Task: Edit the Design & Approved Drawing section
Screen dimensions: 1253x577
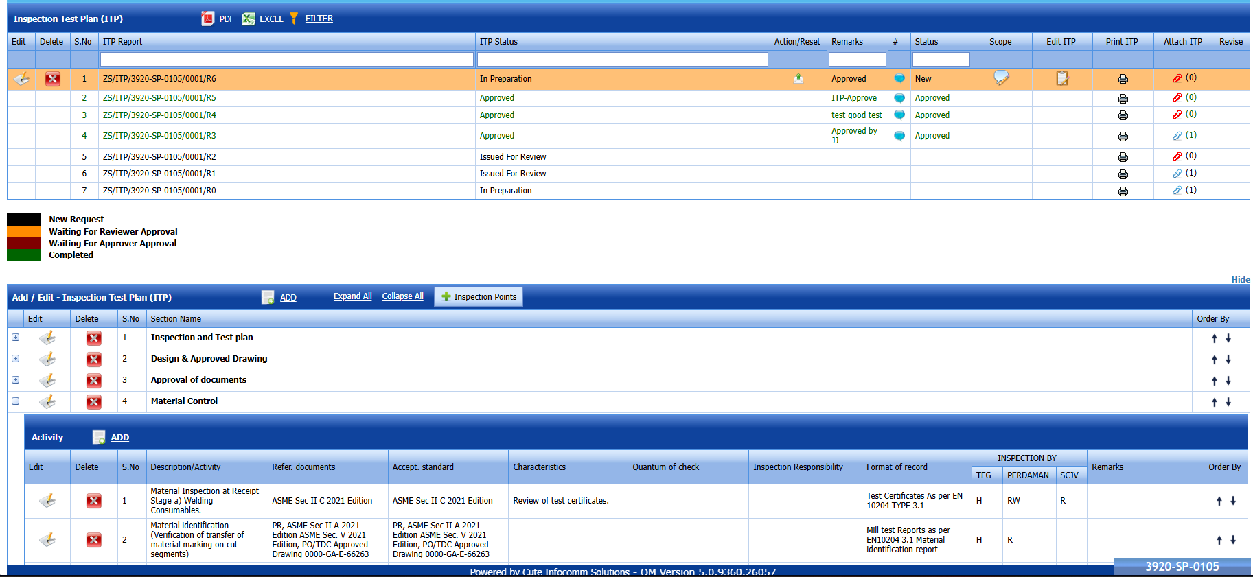Action: pos(47,359)
